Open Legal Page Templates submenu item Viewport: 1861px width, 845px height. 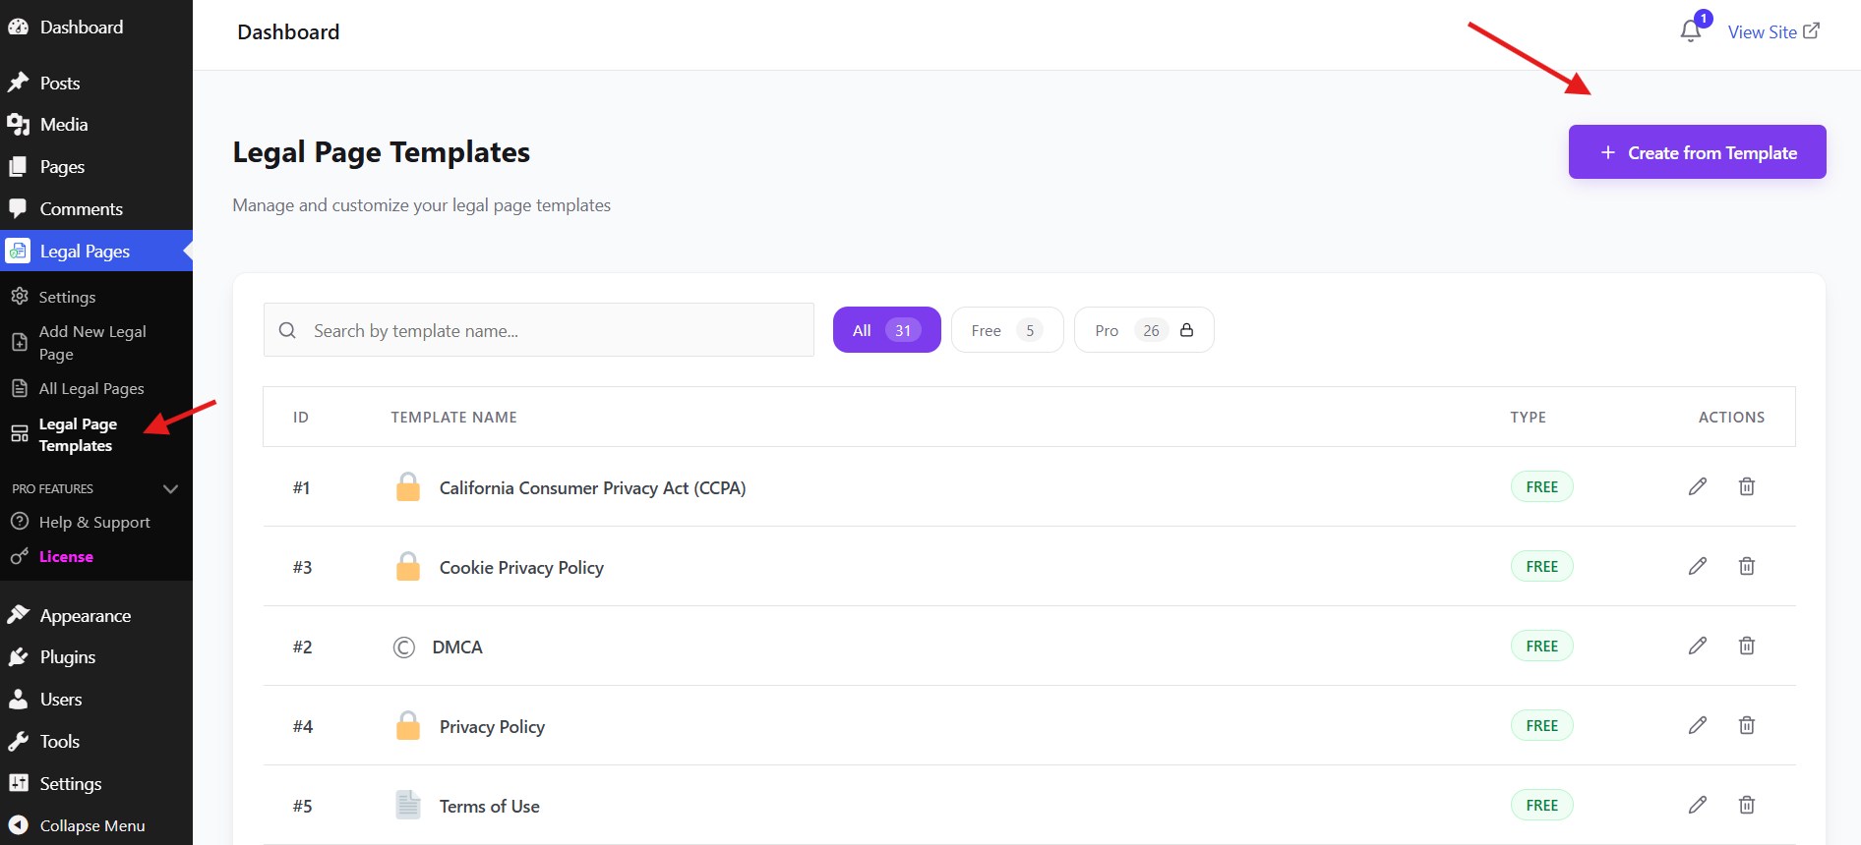(78, 434)
